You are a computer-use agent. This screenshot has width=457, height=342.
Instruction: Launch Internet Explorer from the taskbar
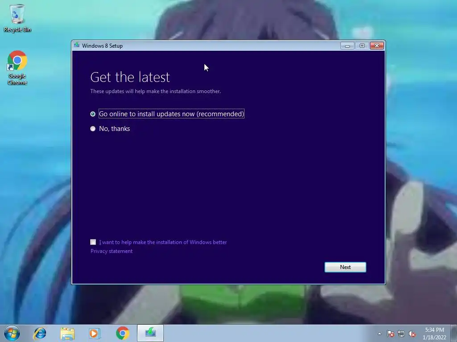40,333
